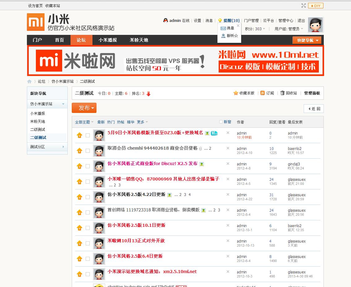Open 新听众 entry in popup
The image size is (351, 287).
229,36
